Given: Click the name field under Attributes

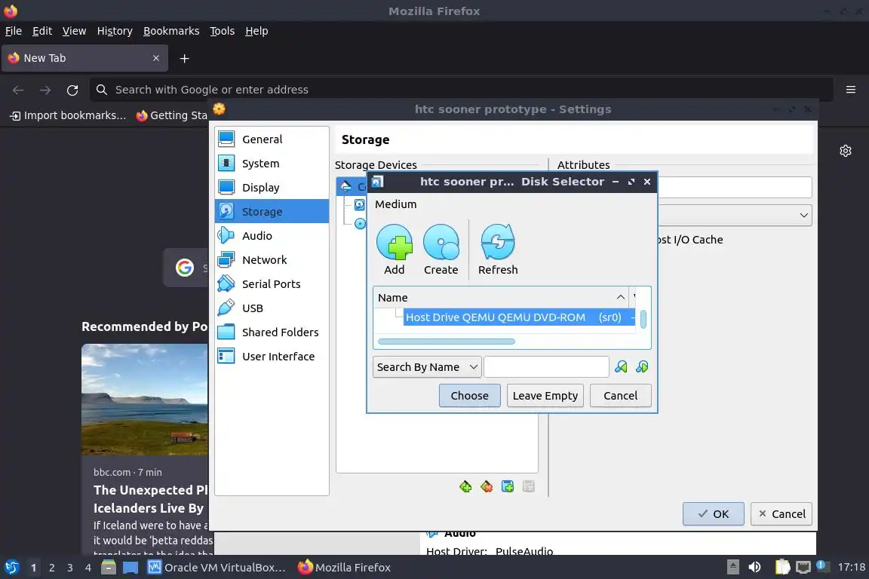Looking at the screenshot, I should tap(735, 187).
